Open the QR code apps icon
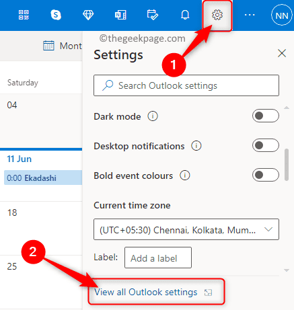The height and width of the screenshot is (310, 294). [x=24, y=15]
